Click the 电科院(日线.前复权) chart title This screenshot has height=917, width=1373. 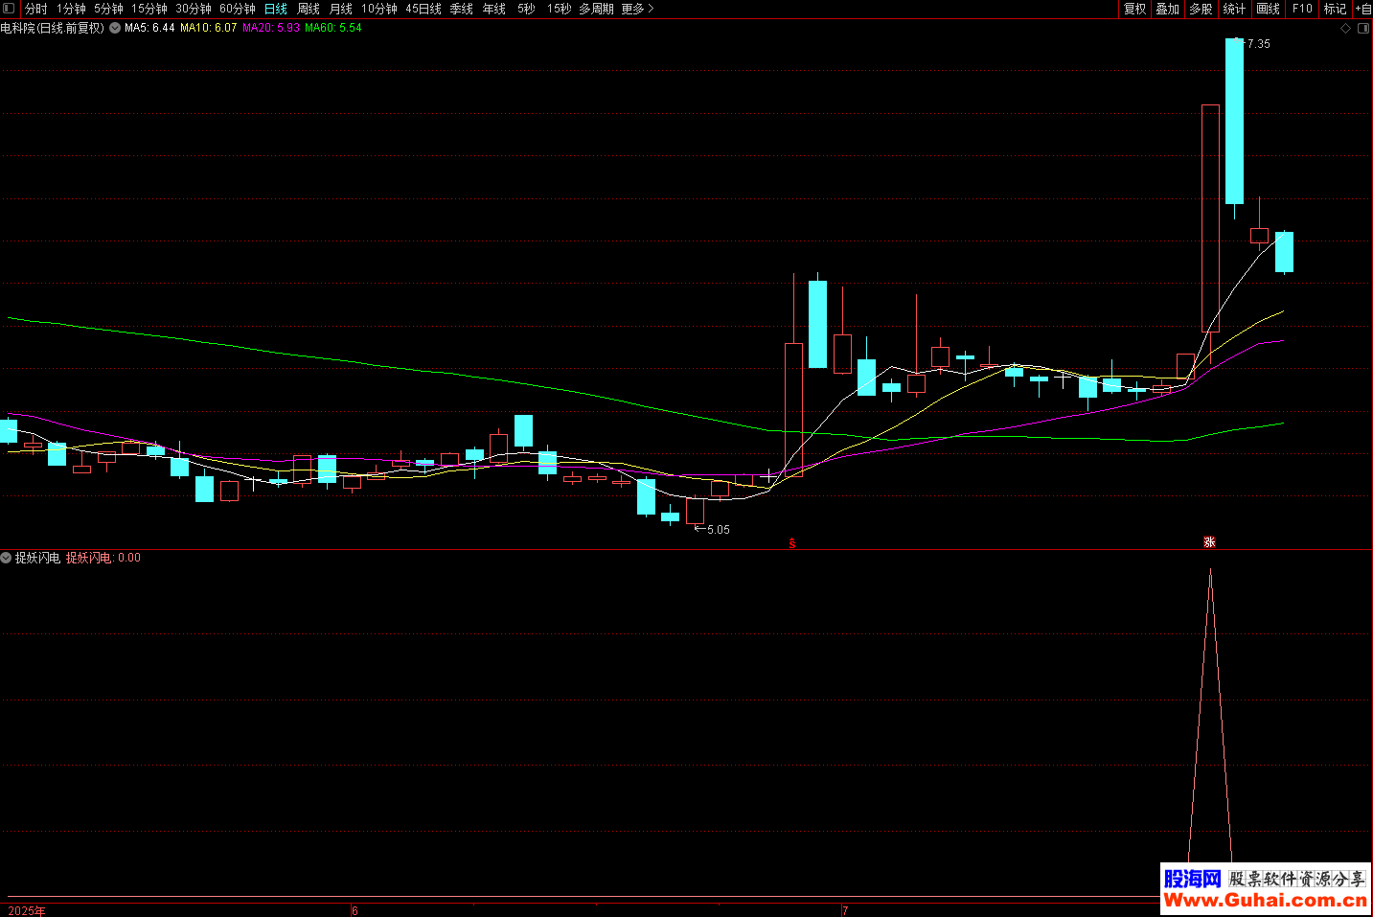(x=53, y=28)
